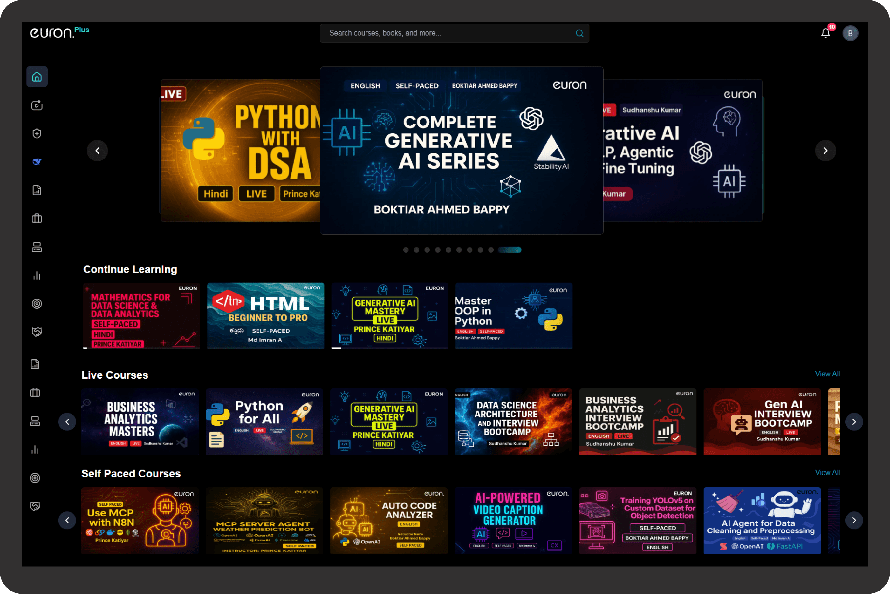Viewport: 890px width, 594px height.
Task: Slide Self Paced Courses row forward
Action: [x=854, y=521]
